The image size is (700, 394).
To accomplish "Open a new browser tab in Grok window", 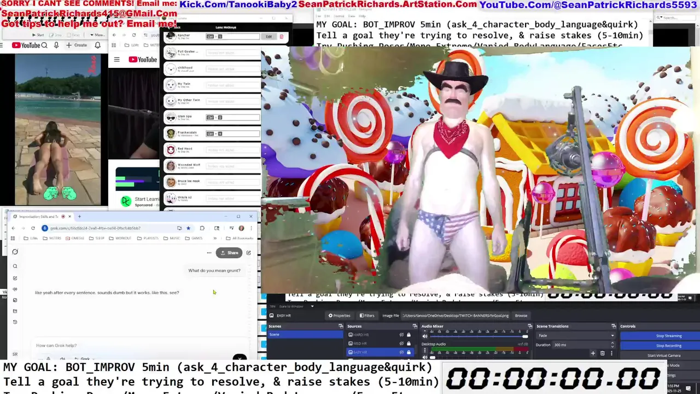I will [x=79, y=217].
